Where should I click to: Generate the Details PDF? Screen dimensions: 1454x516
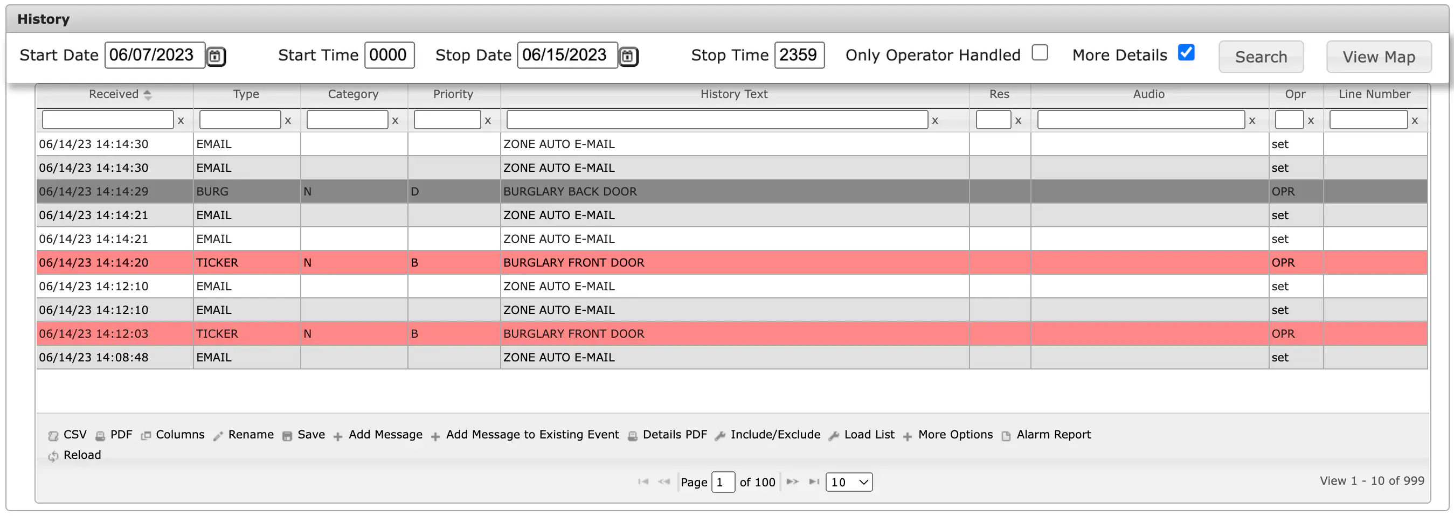(x=667, y=435)
